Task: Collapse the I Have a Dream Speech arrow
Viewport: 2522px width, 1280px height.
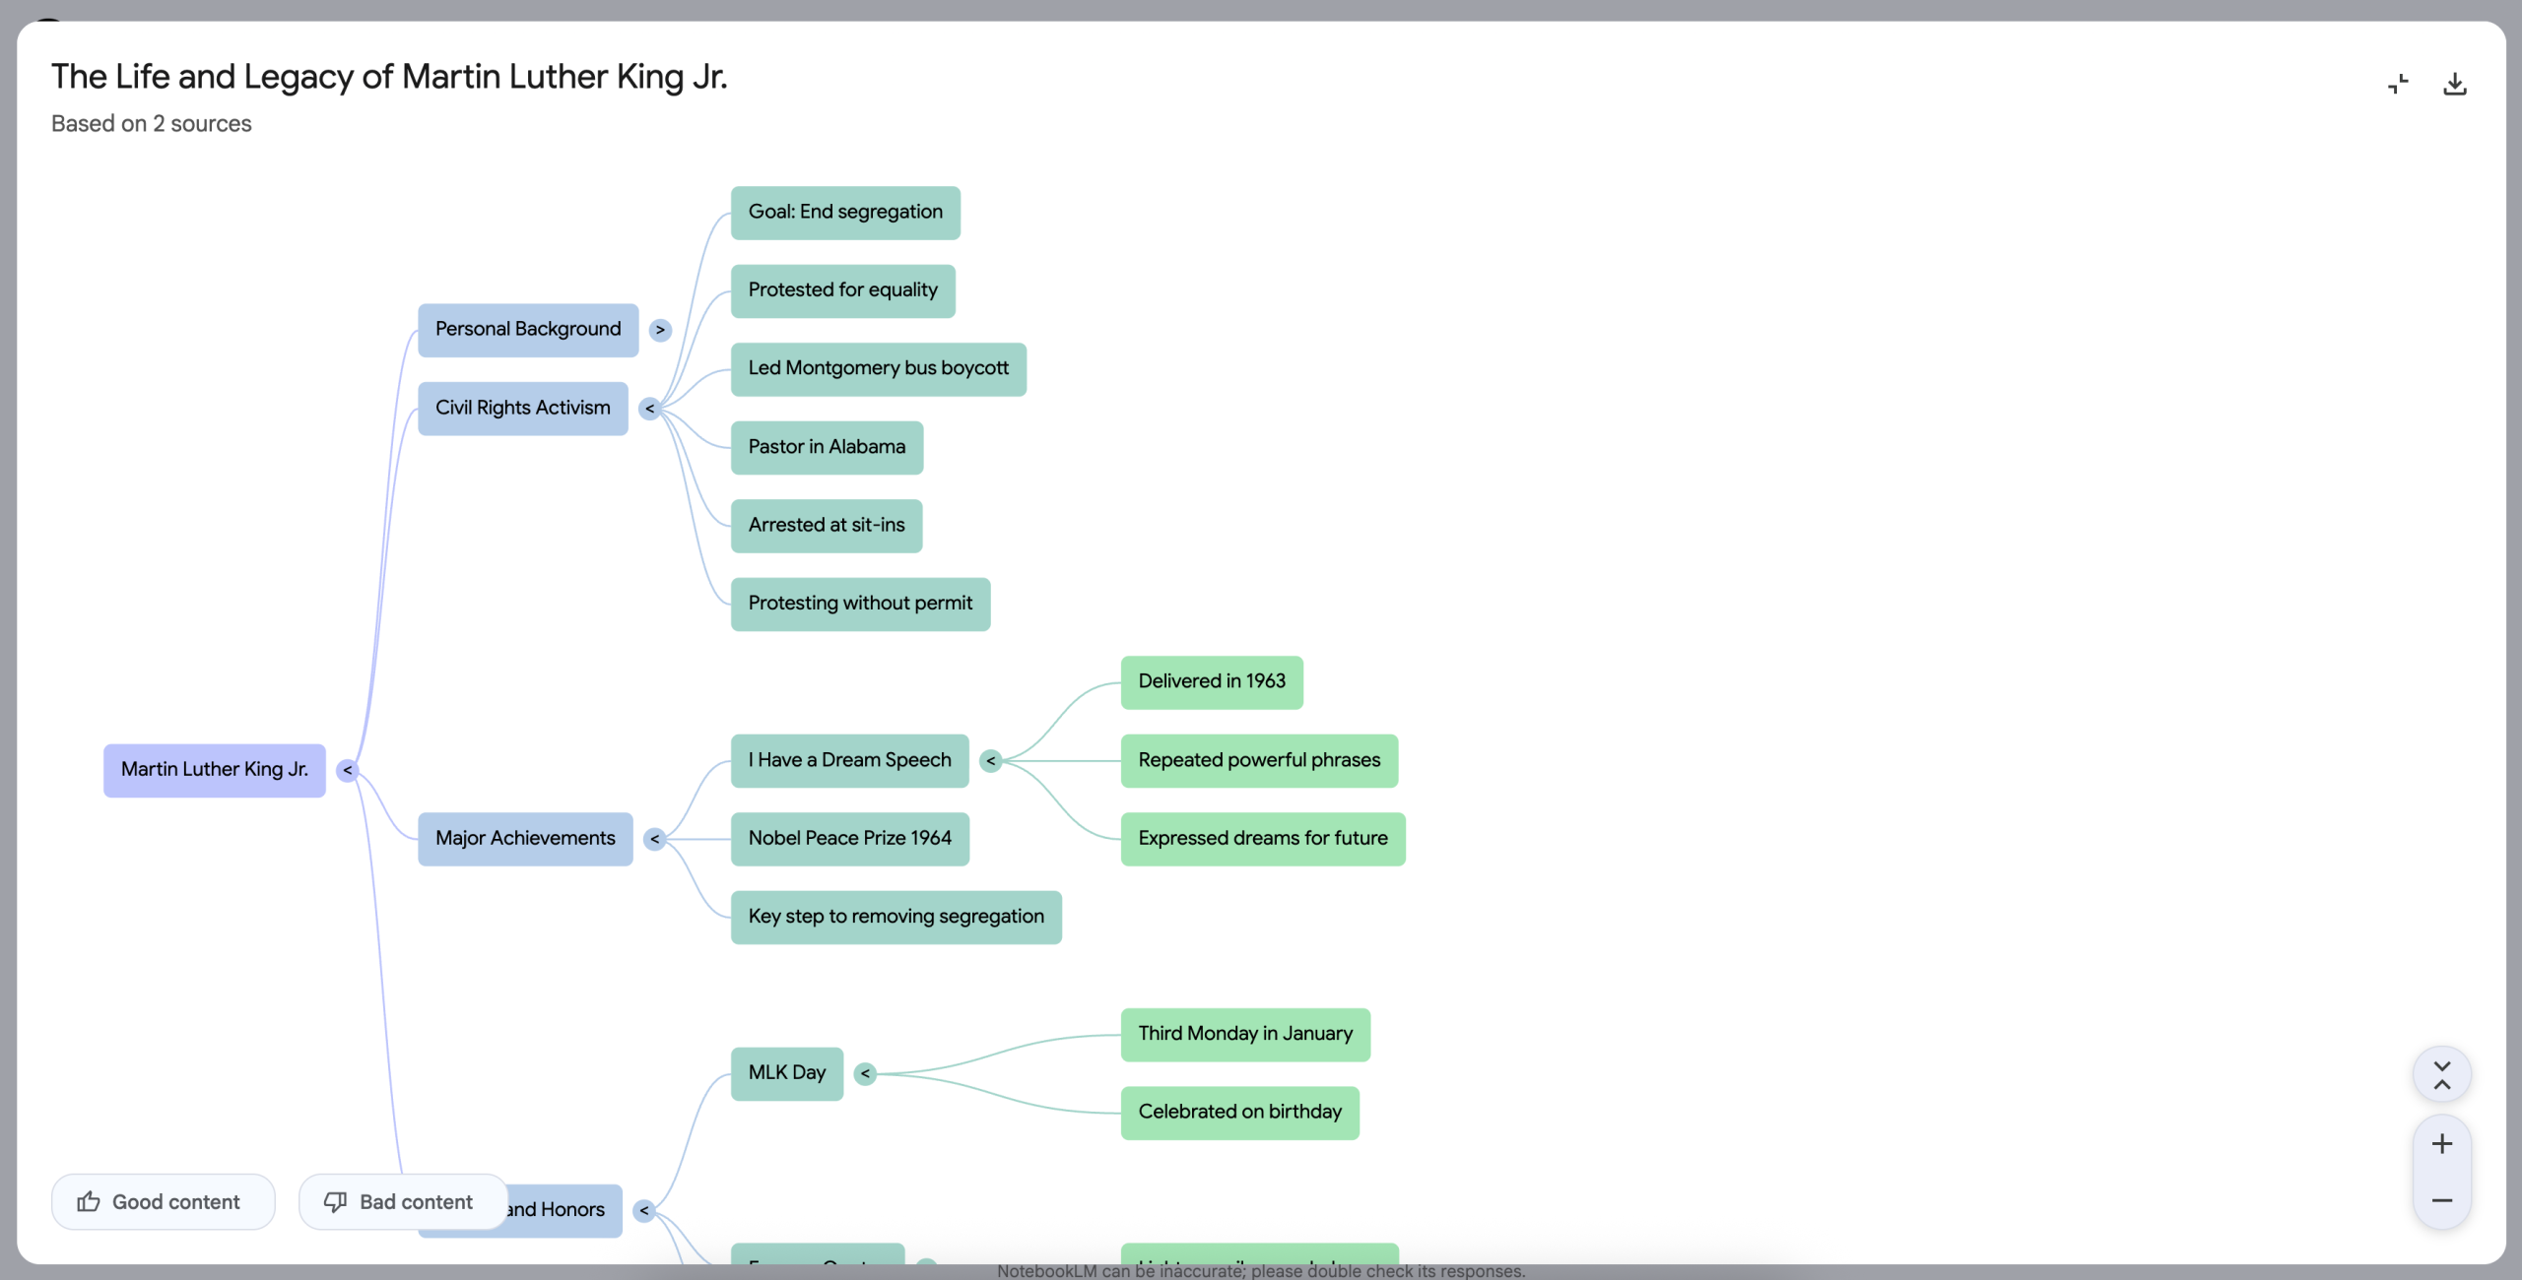Action: click(x=991, y=761)
